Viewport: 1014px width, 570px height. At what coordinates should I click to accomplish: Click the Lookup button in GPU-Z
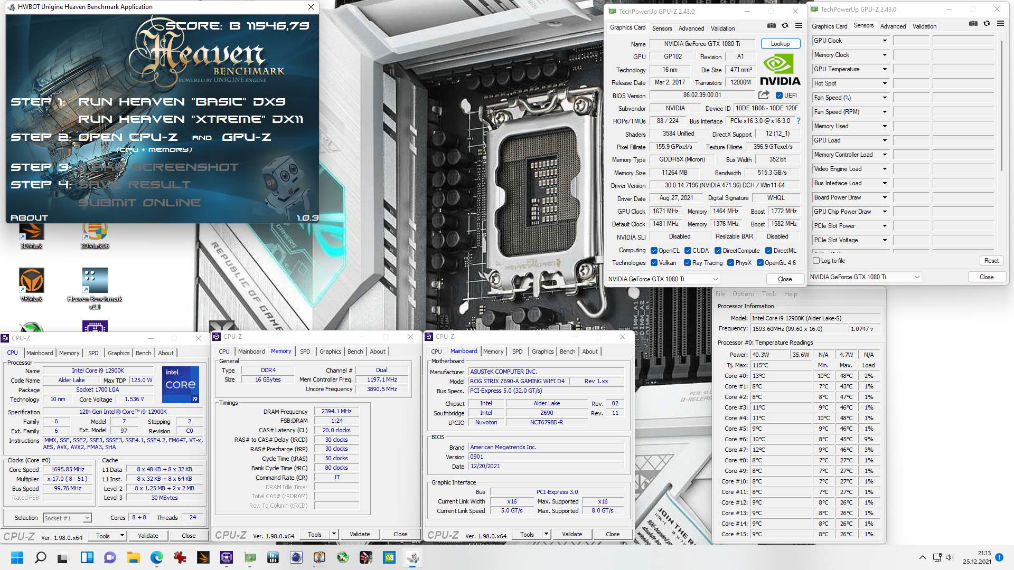[x=780, y=44]
